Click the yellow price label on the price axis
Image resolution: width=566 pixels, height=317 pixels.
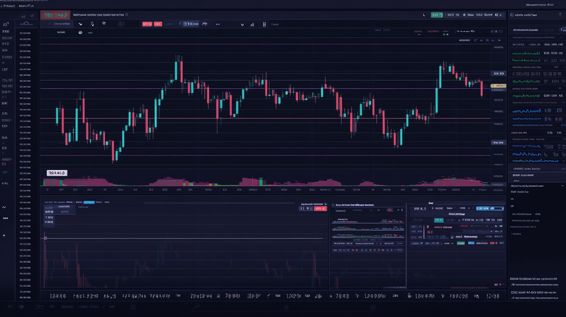[498, 86]
